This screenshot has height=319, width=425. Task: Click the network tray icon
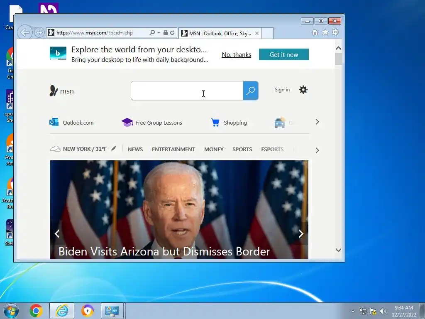(363, 311)
